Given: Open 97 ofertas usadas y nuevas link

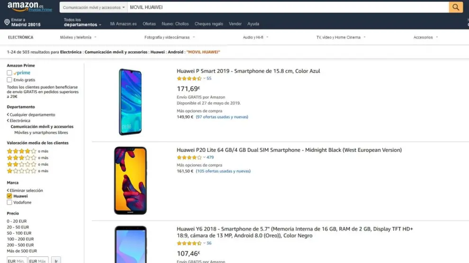Looking at the screenshot, I should tap(222, 117).
